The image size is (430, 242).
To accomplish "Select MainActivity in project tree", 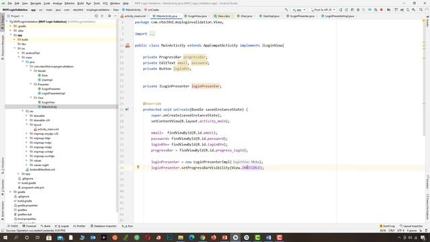I will (x=49, y=107).
